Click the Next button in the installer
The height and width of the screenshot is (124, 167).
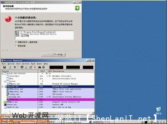coord(59,54)
